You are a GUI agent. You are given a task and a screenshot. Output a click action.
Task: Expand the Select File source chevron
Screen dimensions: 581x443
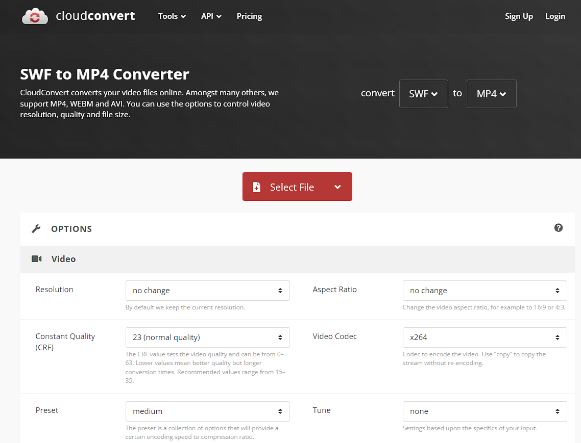(x=337, y=187)
